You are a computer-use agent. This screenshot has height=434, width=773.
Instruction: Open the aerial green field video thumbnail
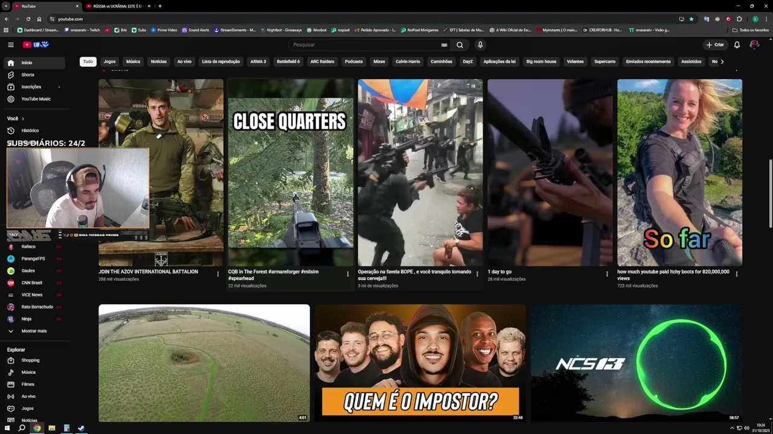click(x=204, y=363)
